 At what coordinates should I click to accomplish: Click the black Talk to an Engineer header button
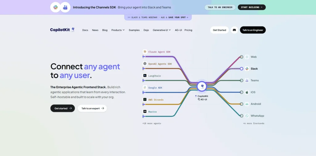(x=253, y=30)
